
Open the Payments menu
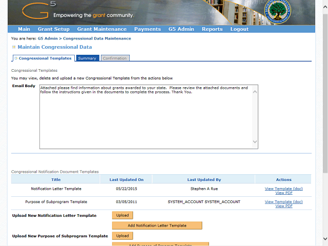pos(148,29)
